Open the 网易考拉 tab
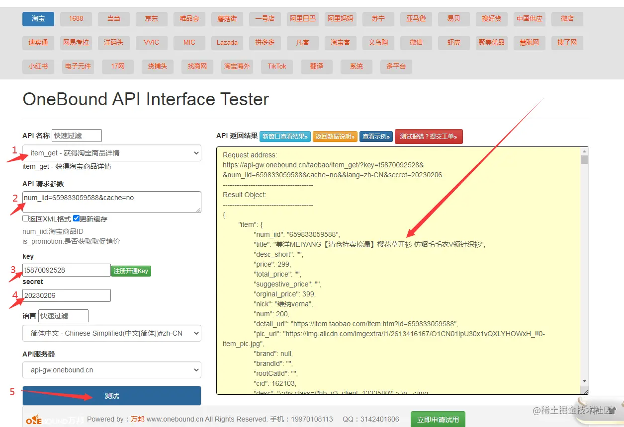Screen dimensions: 624x427 click(x=76, y=43)
